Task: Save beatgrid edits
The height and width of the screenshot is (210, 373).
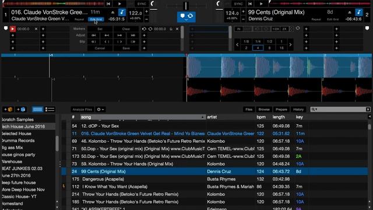Action: [126, 48]
